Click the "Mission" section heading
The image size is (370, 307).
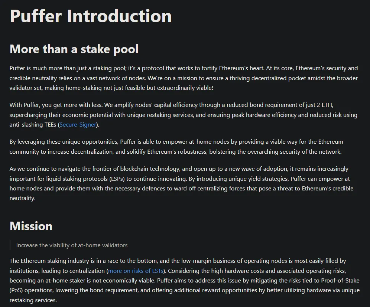(x=31, y=226)
